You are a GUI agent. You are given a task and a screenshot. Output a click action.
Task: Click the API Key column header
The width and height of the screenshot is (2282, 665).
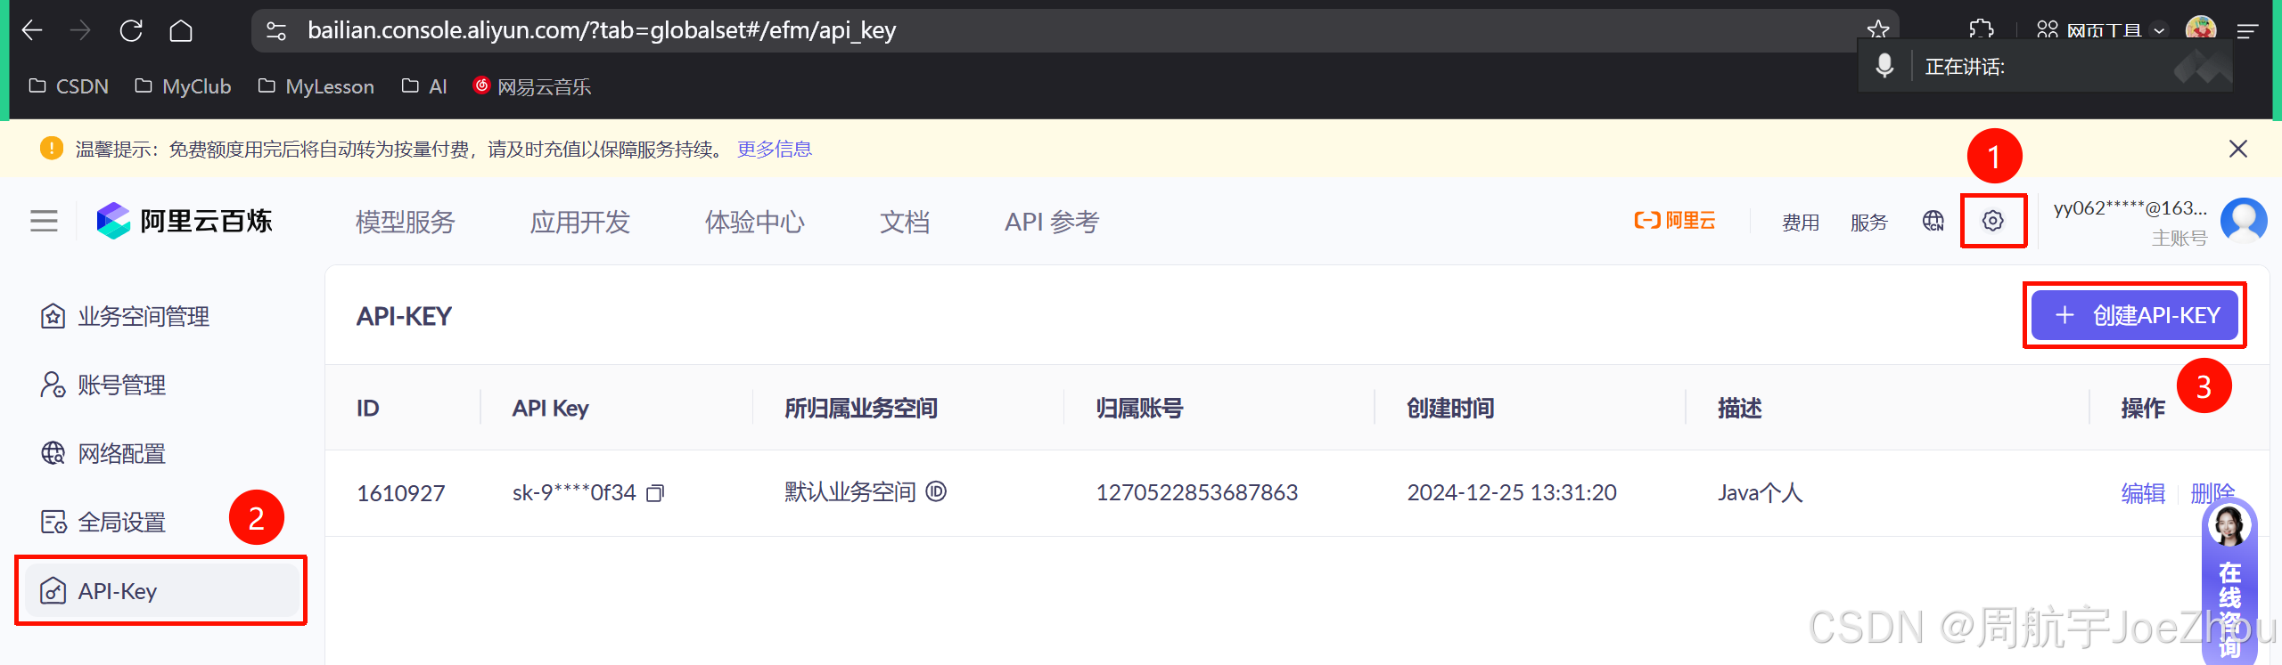pos(550,408)
